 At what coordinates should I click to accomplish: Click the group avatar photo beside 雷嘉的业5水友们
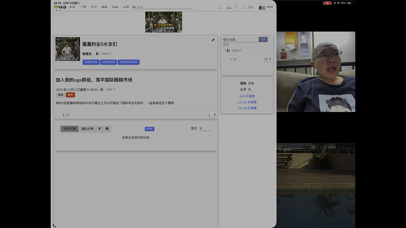tap(68, 49)
